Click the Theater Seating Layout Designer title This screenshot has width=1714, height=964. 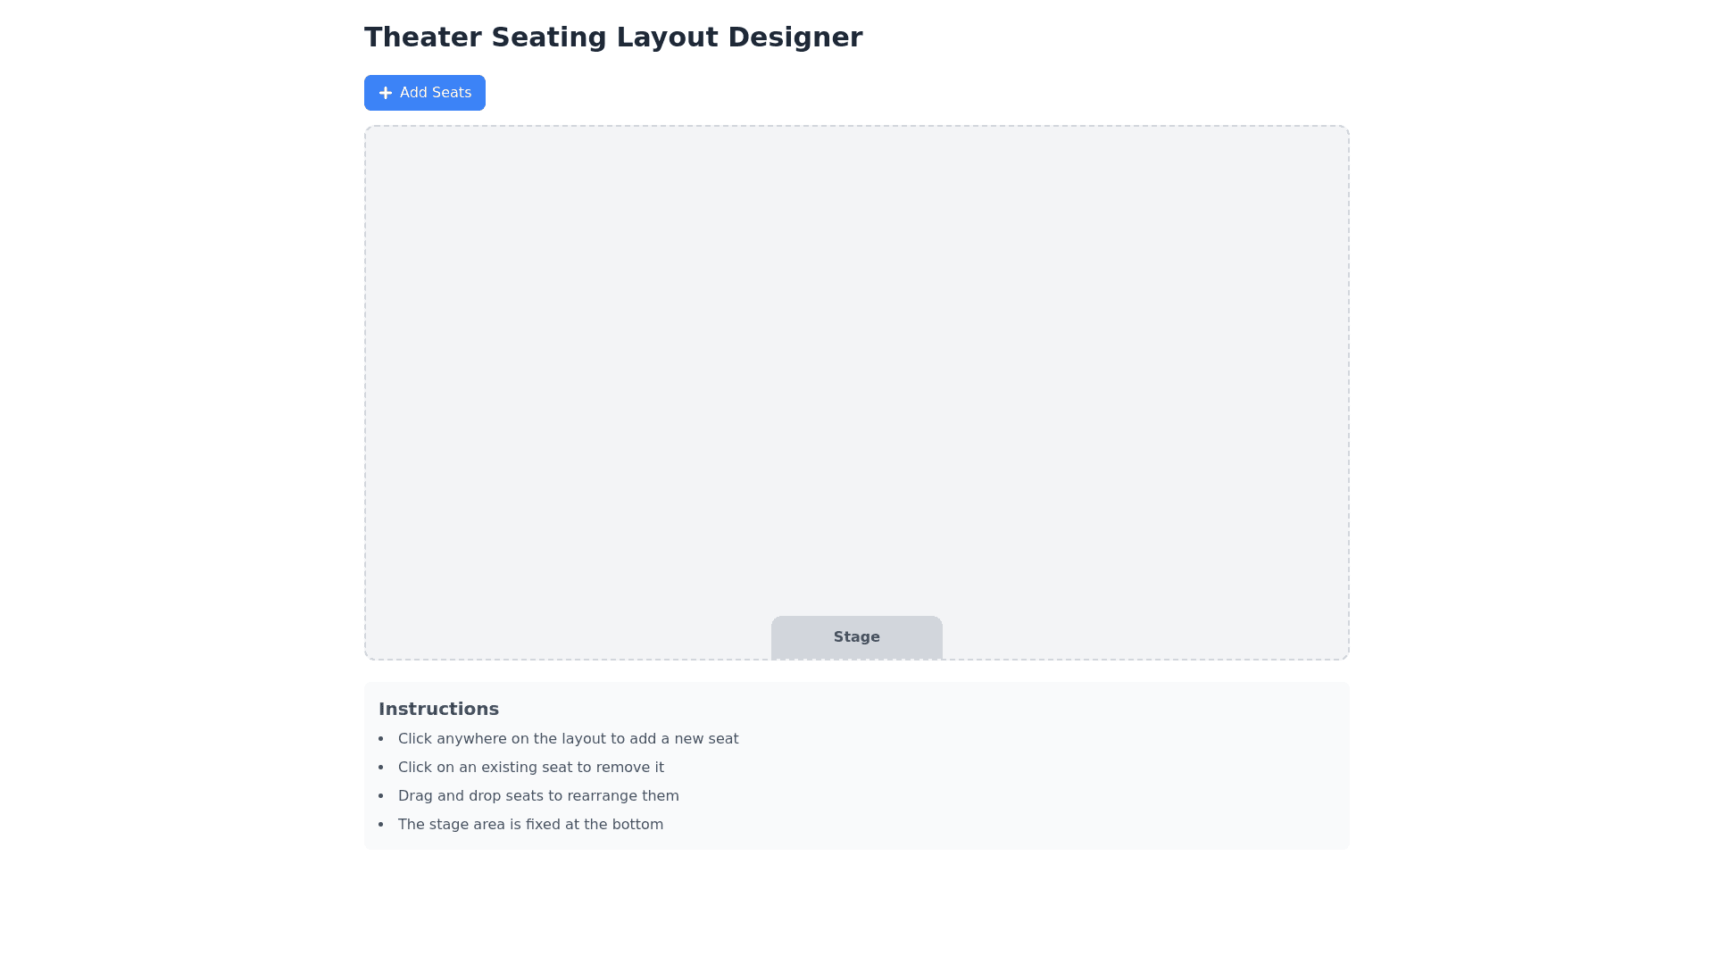pyautogui.click(x=612, y=37)
